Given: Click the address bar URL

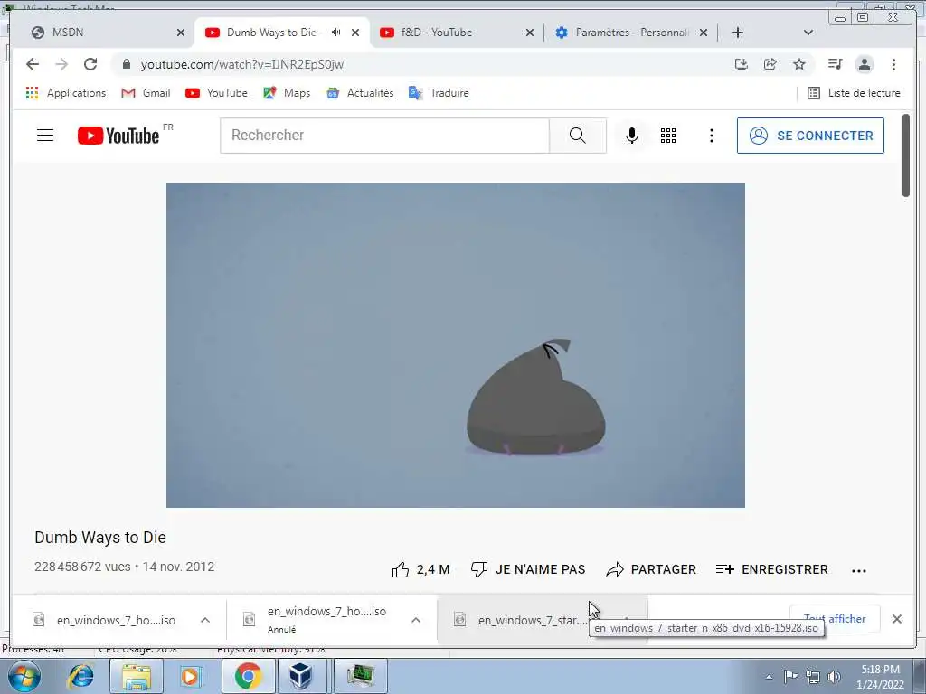Looking at the screenshot, I should point(242,64).
